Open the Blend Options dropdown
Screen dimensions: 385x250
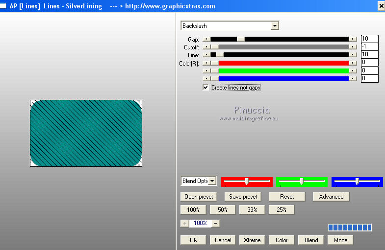pos(212,181)
